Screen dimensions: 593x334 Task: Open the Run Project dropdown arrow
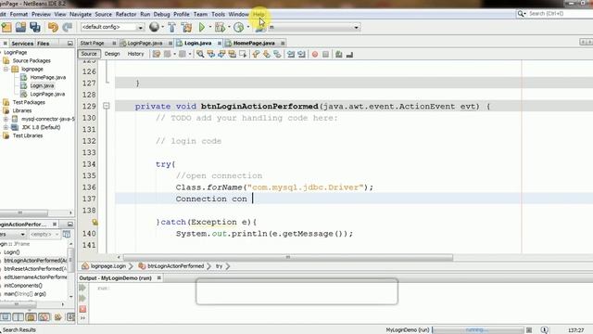coord(210,27)
